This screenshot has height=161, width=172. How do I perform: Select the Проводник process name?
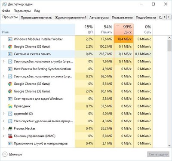point(22,106)
